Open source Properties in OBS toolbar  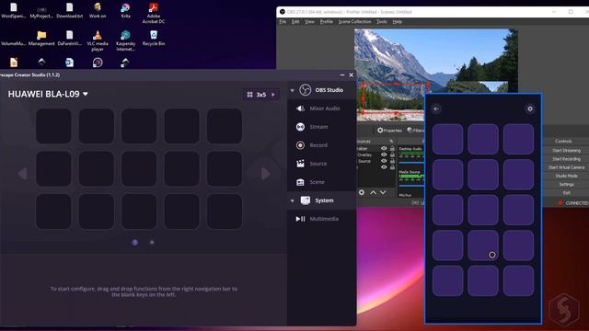point(389,131)
